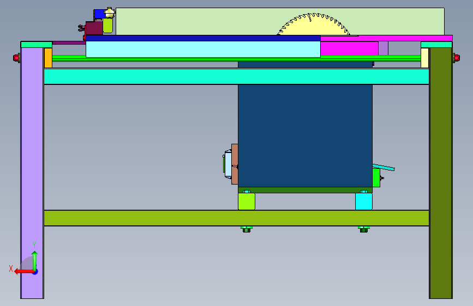Viewport: 473px width, 306px height.
Task: Select the blue block atop the clamp
Action: [99, 14]
